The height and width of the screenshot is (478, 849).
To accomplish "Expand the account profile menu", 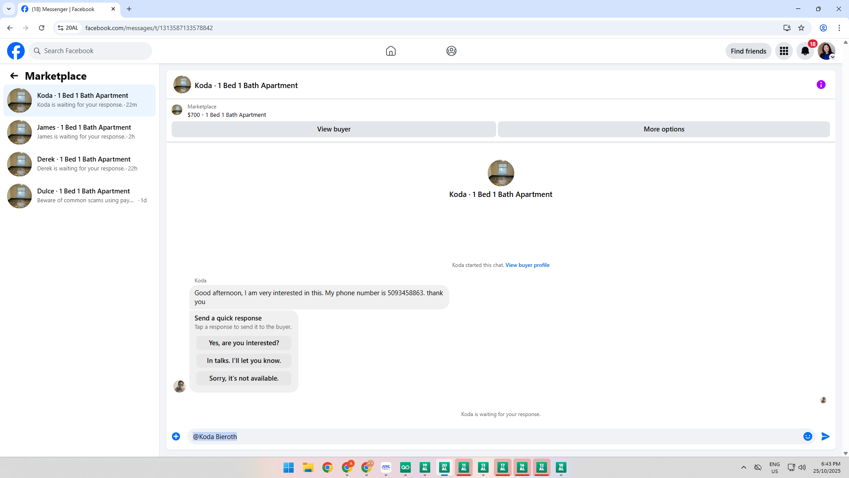I will pyautogui.click(x=826, y=51).
